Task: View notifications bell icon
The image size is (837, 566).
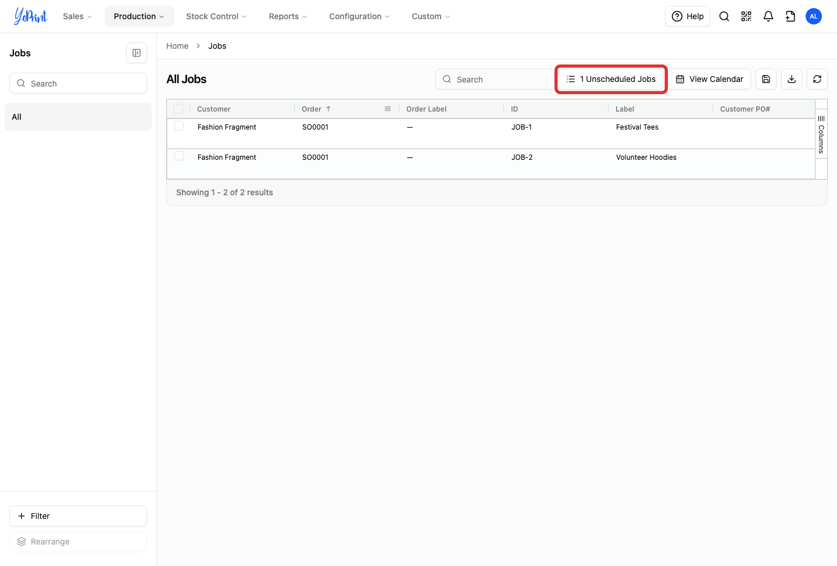Action: (x=768, y=16)
